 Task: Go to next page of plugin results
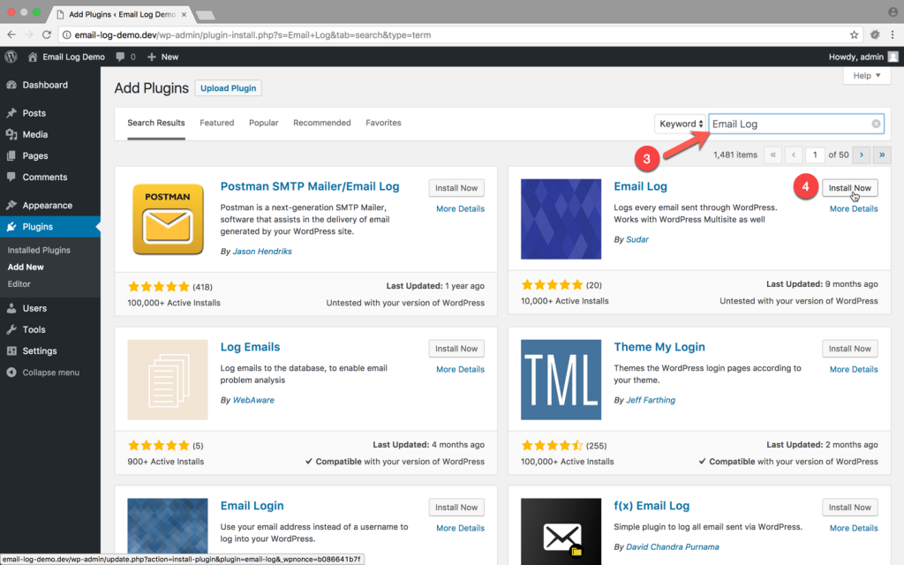pyautogui.click(x=862, y=154)
